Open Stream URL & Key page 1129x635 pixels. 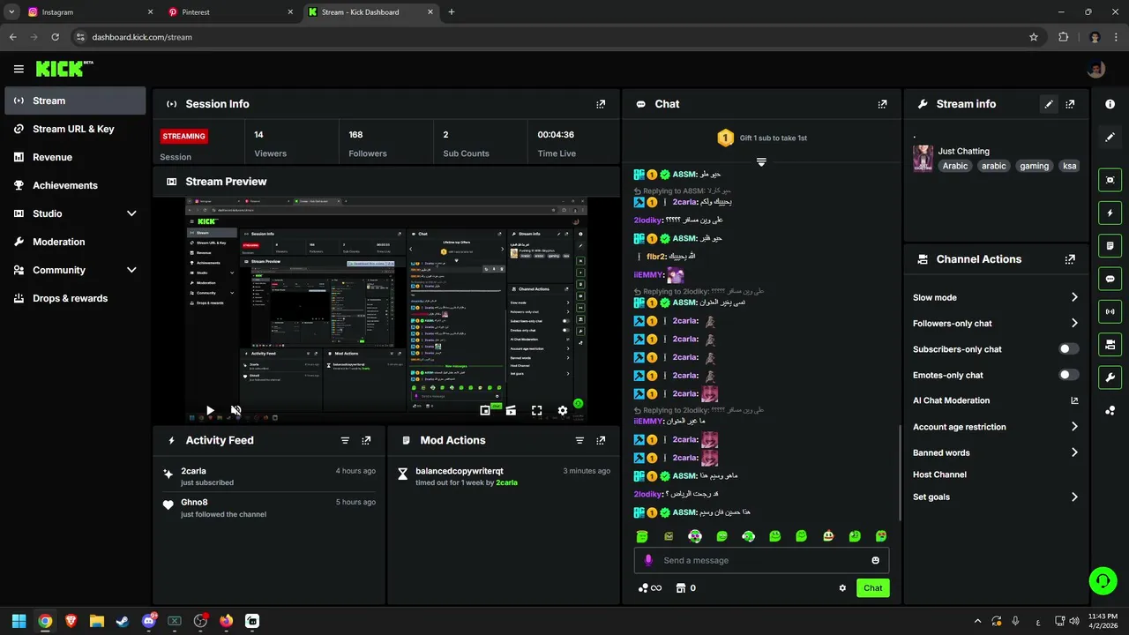(x=75, y=129)
